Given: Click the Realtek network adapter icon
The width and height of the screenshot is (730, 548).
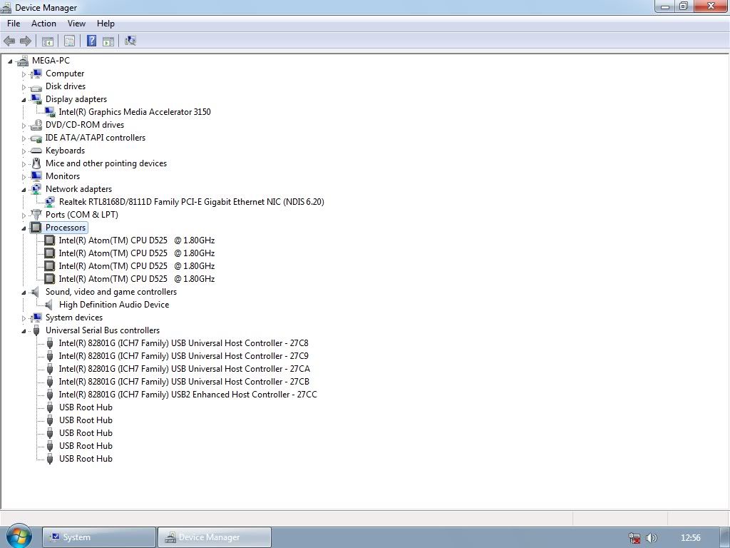Looking at the screenshot, I should [49, 202].
